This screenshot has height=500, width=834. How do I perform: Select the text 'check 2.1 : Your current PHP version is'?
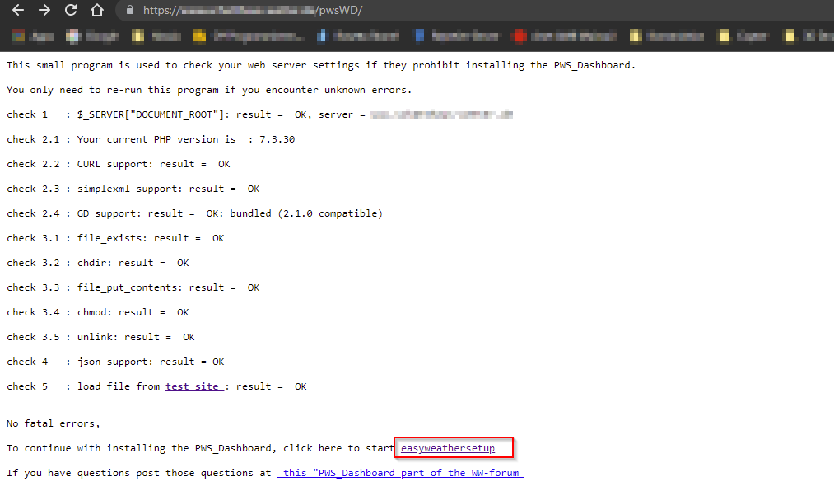(121, 139)
